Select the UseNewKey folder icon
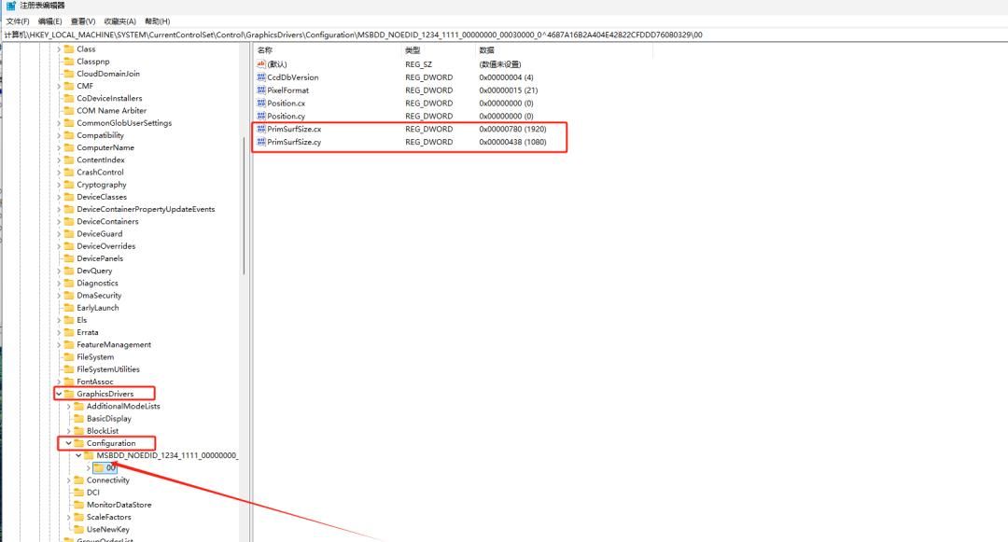This screenshot has height=542, width=1008. coord(79,529)
